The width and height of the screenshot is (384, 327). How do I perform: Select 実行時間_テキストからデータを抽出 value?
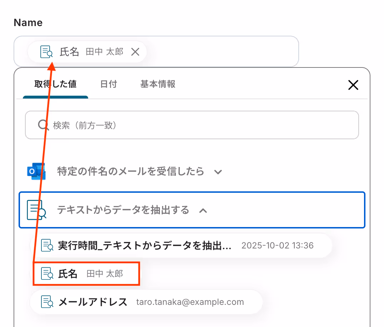[181, 246]
